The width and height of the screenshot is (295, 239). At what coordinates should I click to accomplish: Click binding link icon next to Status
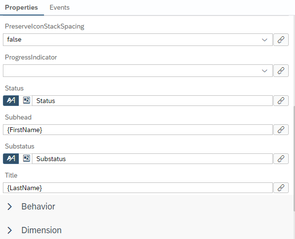[281, 101]
